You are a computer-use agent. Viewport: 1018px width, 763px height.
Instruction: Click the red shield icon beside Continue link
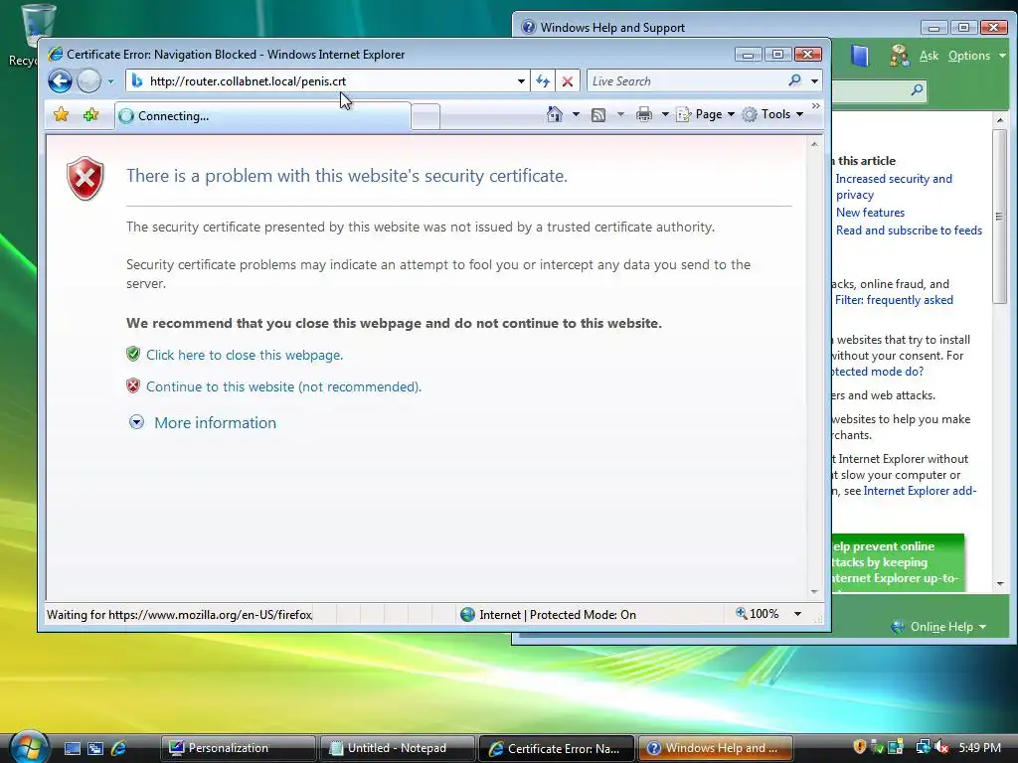[133, 385]
